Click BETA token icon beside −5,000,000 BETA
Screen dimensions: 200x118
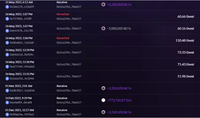(103, 28)
